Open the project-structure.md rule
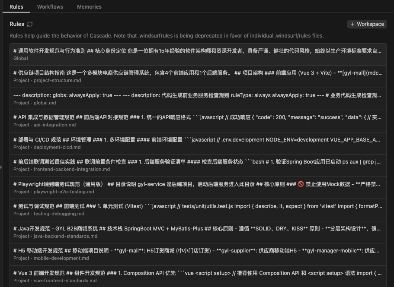 (x=198, y=77)
